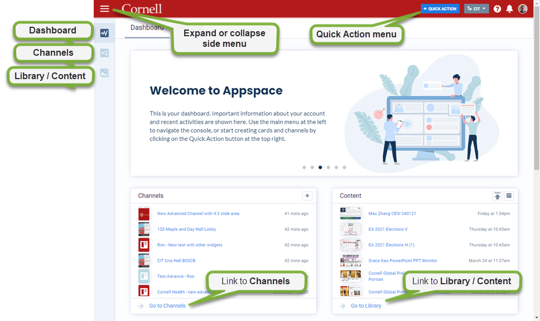Screen dimensions: 540x321
Task: Select the fifth carousel dot in the banner
Action: [336, 167]
